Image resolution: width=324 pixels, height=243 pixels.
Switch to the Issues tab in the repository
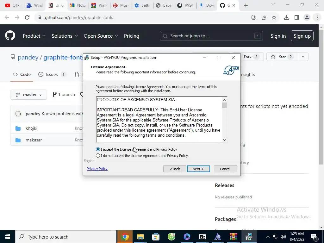(x=52, y=74)
